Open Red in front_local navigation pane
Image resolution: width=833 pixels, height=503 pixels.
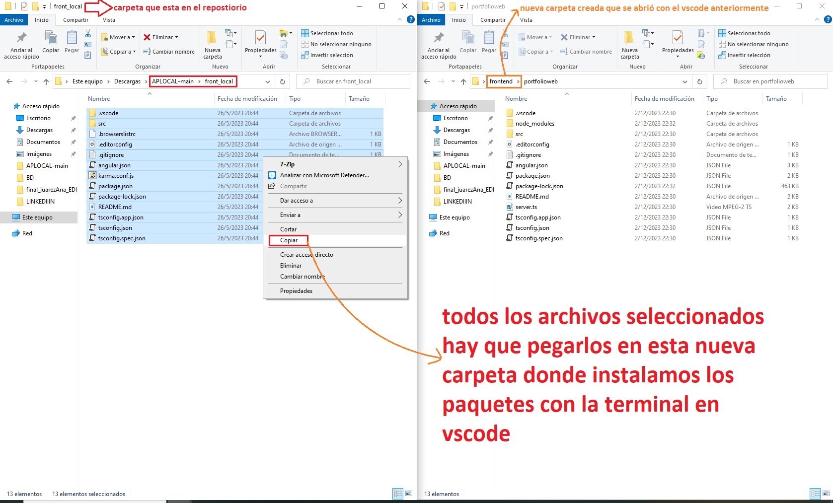click(x=27, y=233)
